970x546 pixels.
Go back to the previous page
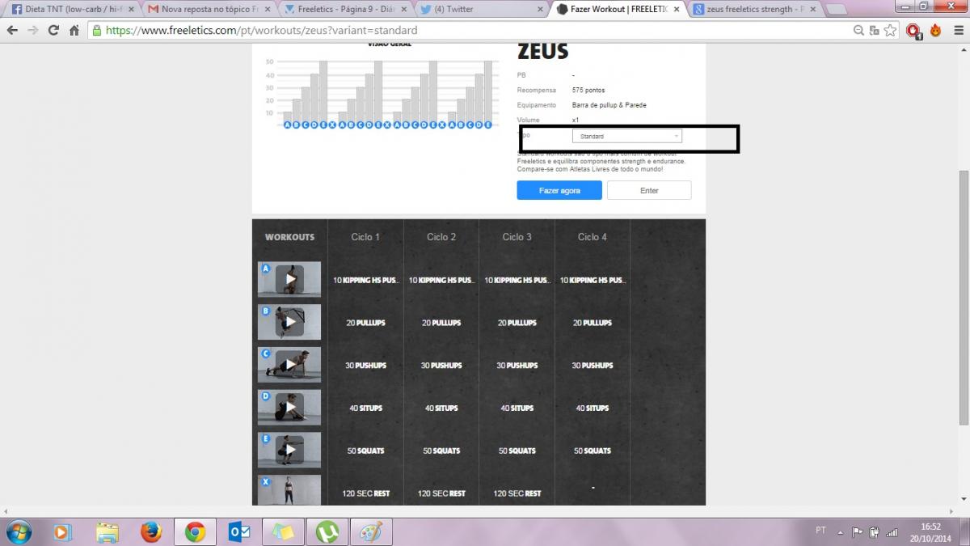tap(12, 30)
